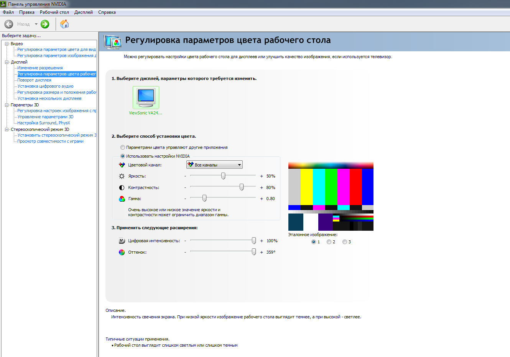Open 'Установка цифрового аудио' task

click(45, 86)
